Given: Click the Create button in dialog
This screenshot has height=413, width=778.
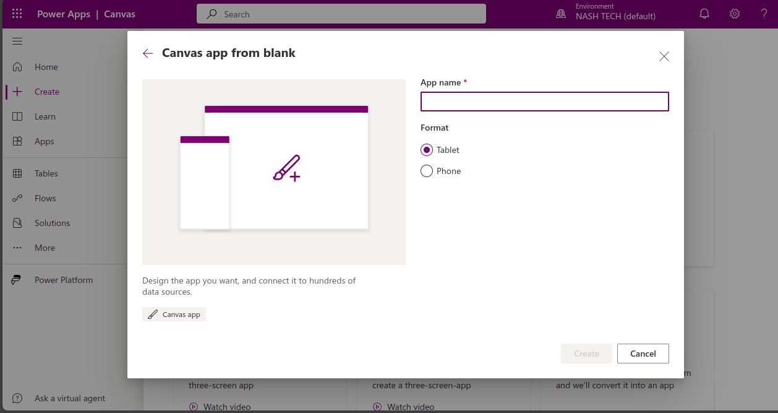Looking at the screenshot, I should pyautogui.click(x=586, y=354).
